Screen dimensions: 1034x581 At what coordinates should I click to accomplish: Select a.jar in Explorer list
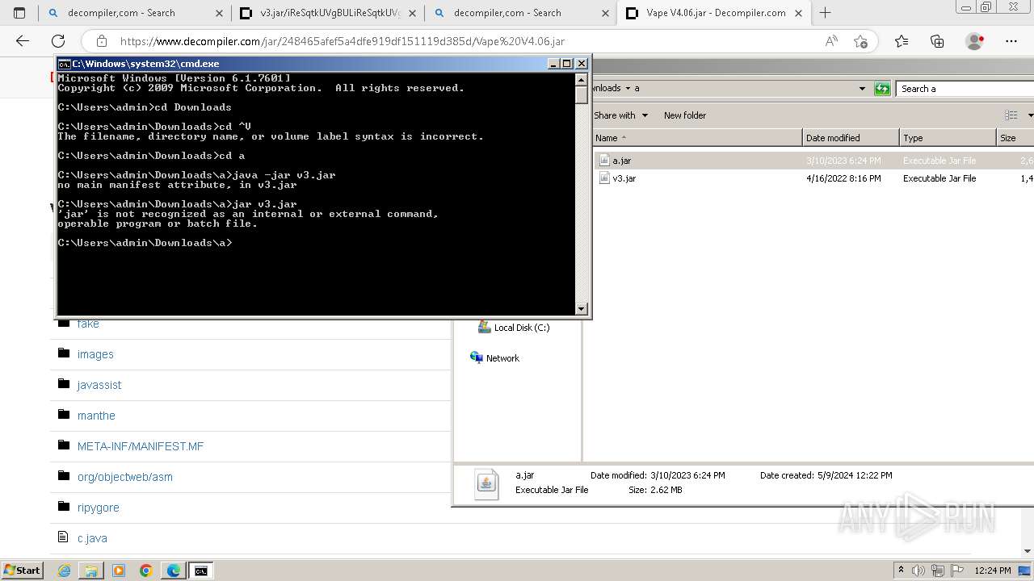coord(622,161)
